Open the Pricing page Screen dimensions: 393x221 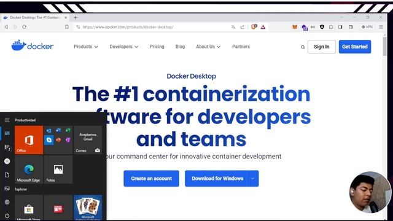point(157,47)
